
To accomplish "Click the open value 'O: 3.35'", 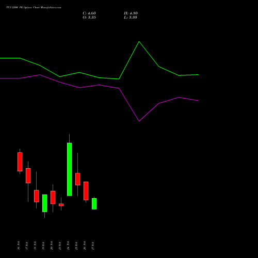I will (89, 18).
